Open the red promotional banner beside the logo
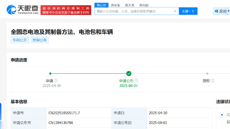 [x=66, y=10]
